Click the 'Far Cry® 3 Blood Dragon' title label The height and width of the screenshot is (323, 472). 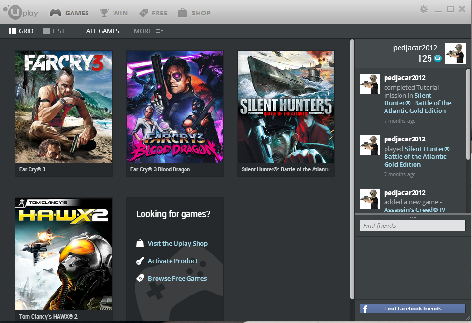pos(160,169)
